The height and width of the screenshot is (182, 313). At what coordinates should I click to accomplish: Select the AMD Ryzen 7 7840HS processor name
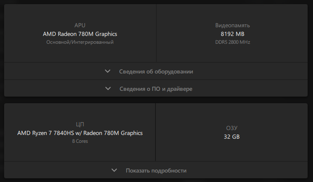tap(80, 133)
